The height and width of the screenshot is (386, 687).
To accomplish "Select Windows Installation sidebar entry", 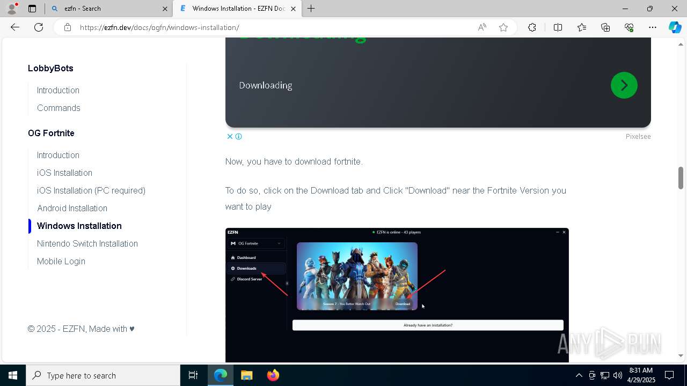I will click(x=79, y=226).
